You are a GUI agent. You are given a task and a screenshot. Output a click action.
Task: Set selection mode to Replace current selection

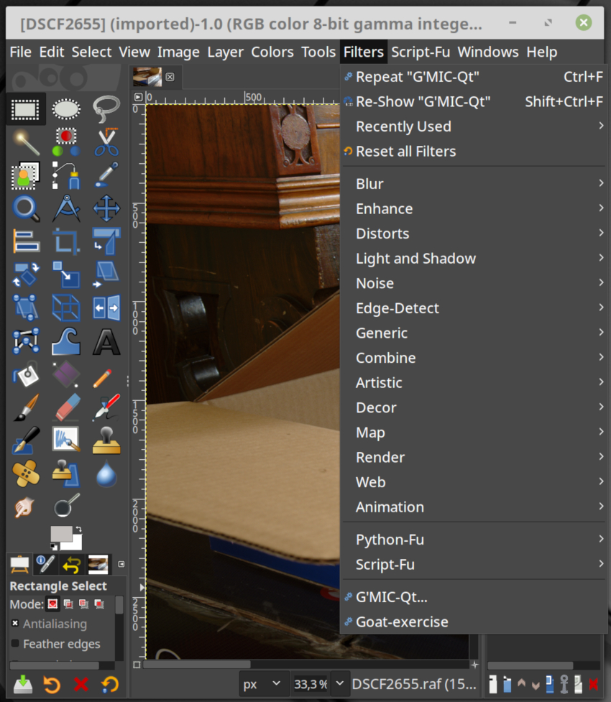[52, 604]
